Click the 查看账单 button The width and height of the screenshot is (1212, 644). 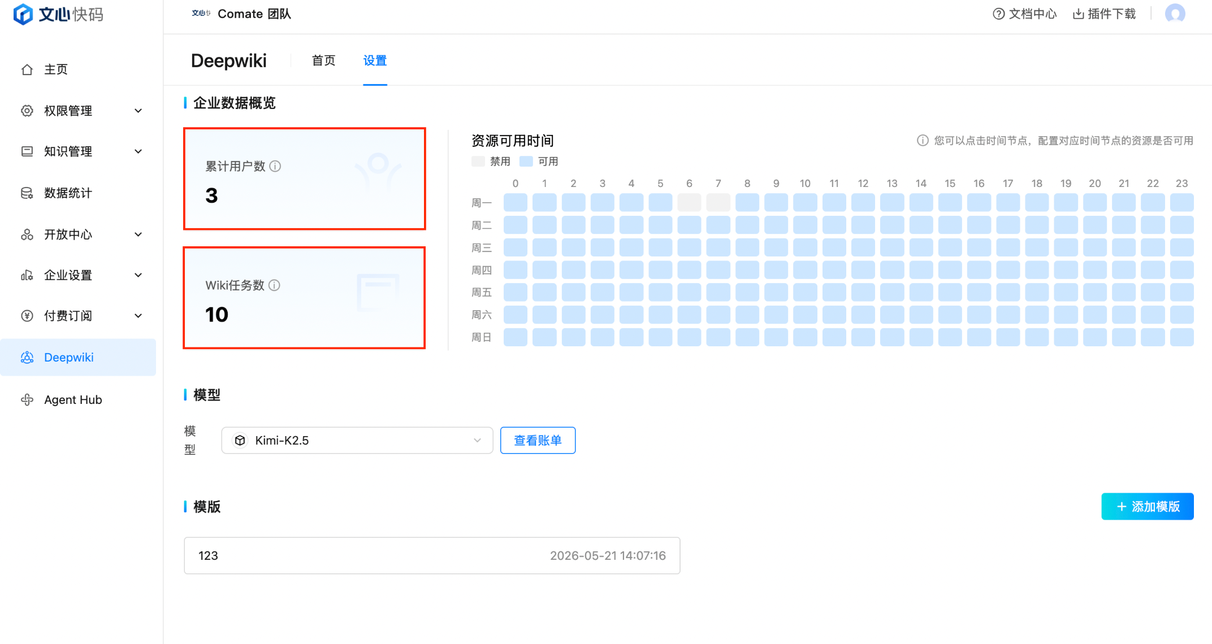point(538,441)
